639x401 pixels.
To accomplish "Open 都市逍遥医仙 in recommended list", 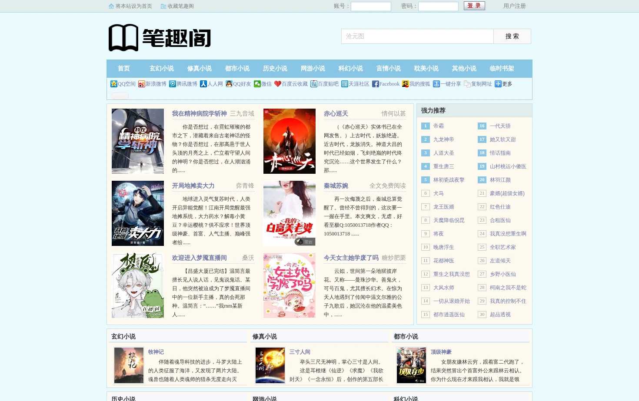I will point(449,315).
